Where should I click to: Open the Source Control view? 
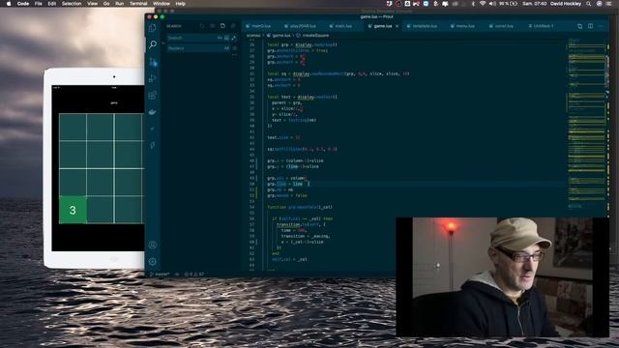[x=153, y=62]
